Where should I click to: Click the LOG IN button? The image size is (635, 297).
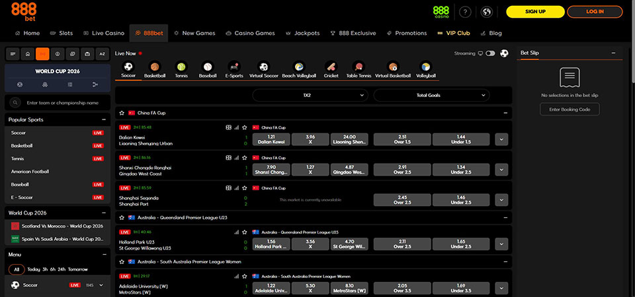coord(595,12)
